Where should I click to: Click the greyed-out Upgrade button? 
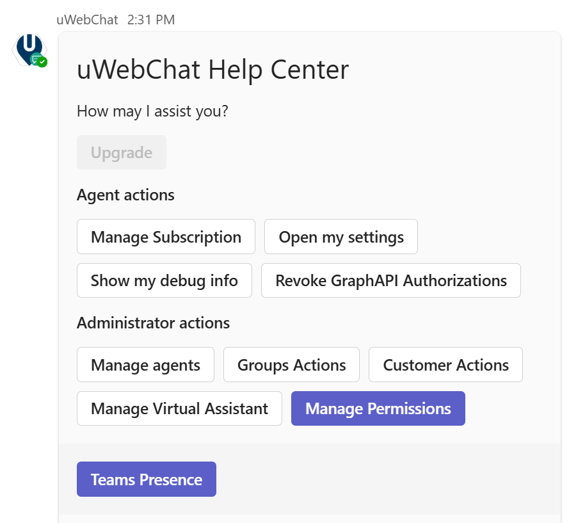122,152
